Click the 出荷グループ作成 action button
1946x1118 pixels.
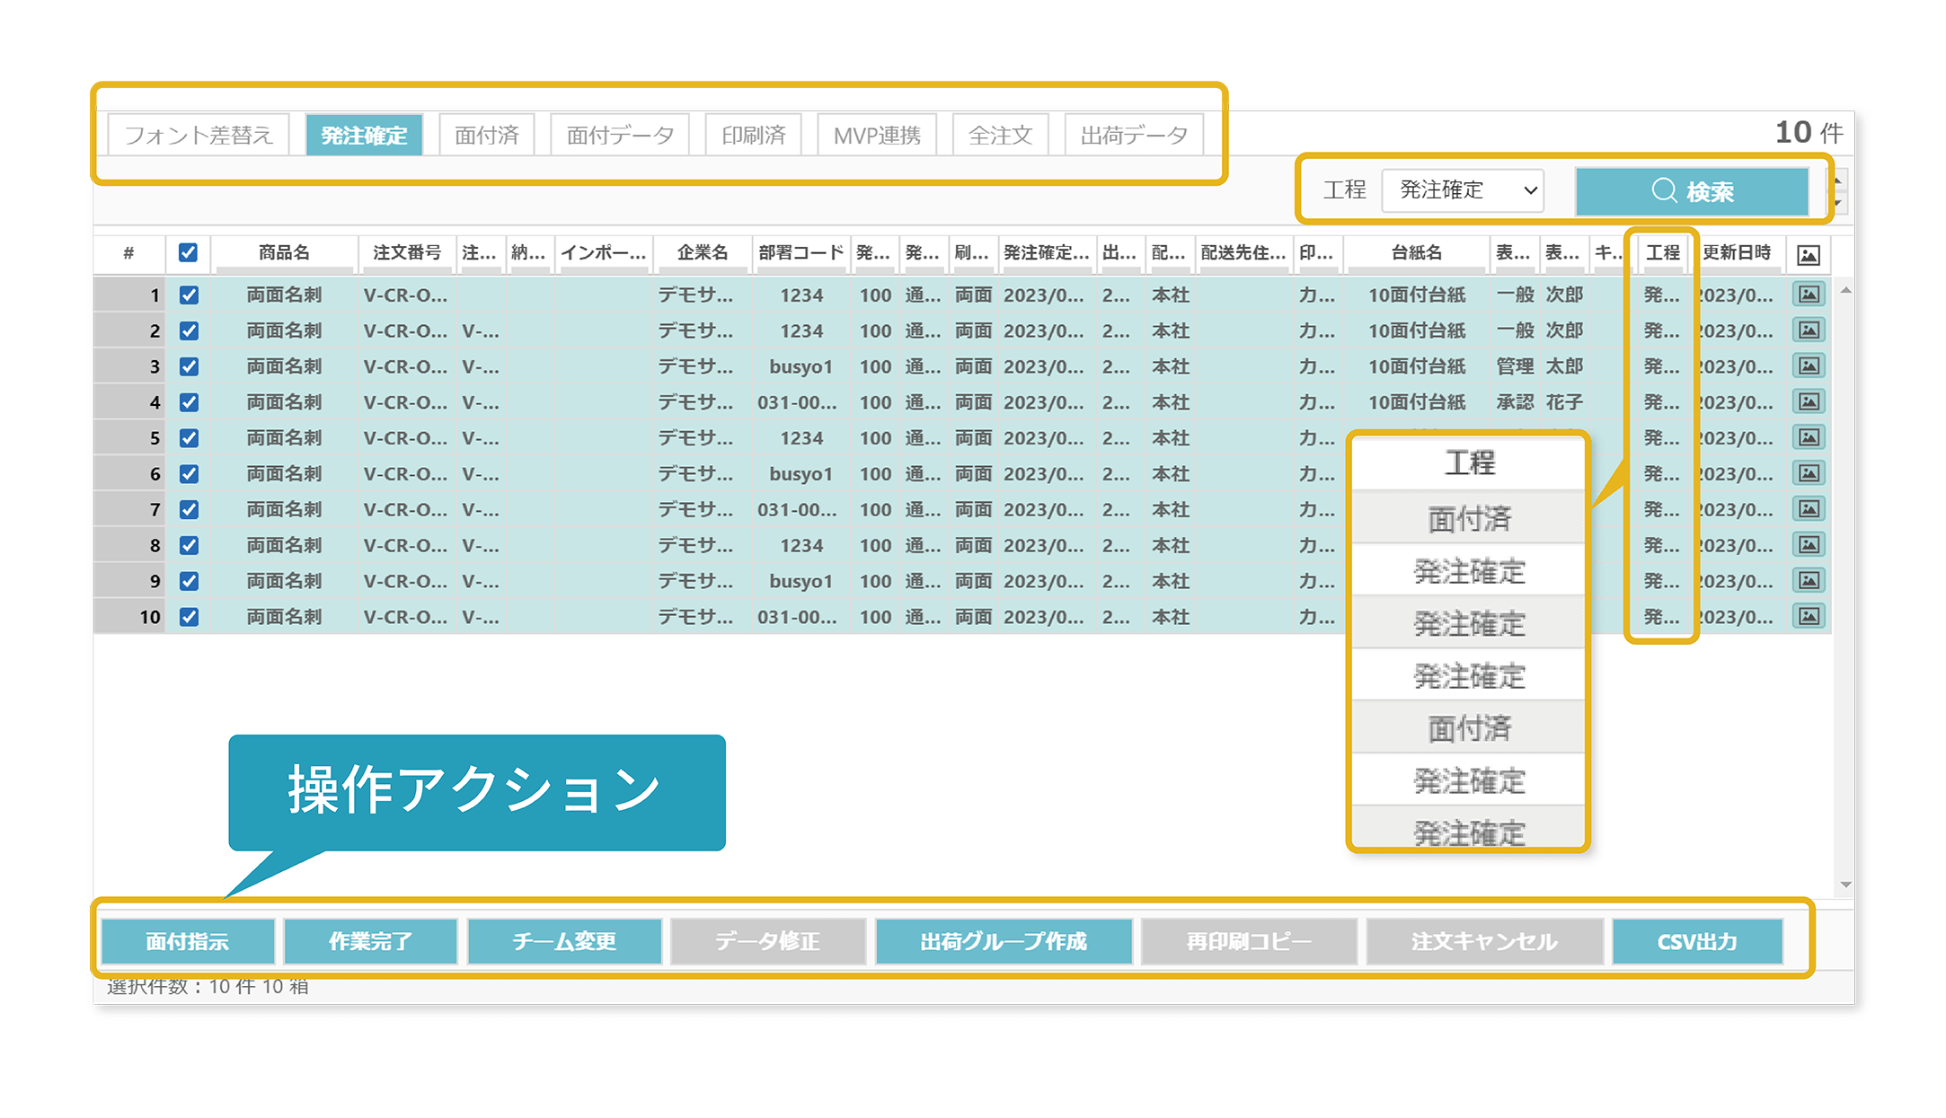(x=1004, y=942)
